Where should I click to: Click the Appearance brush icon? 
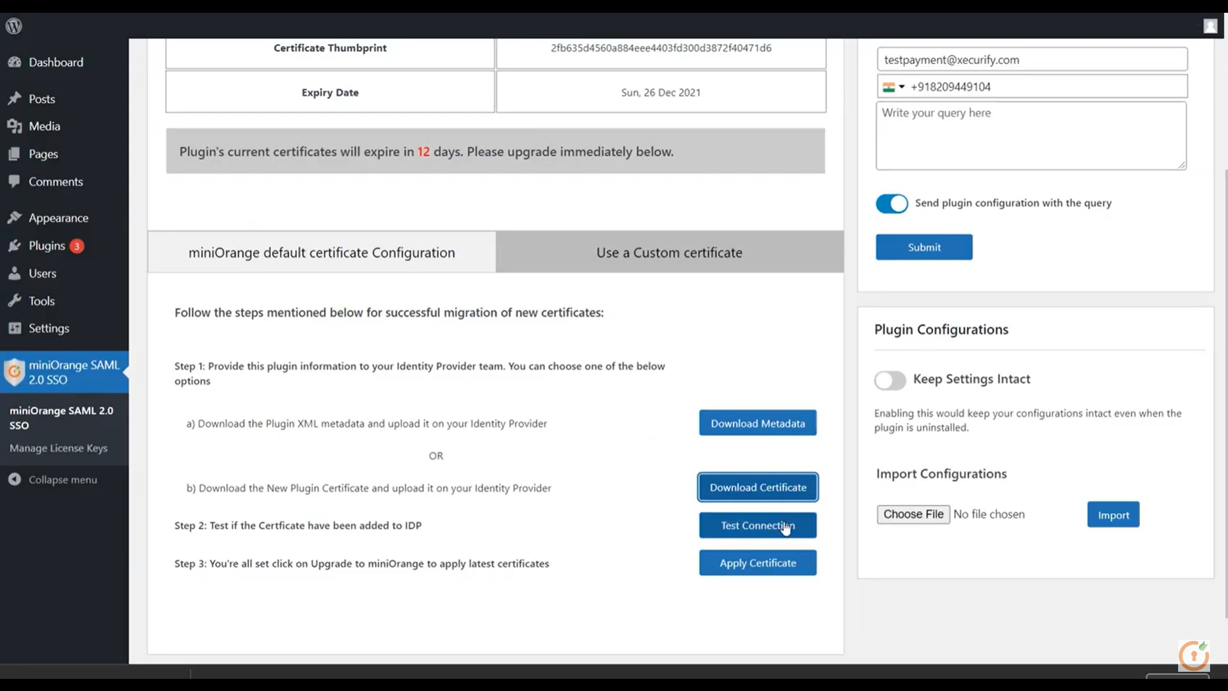pyautogui.click(x=15, y=218)
